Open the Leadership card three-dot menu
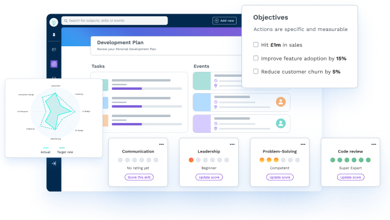 pyautogui.click(x=232, y=144)
